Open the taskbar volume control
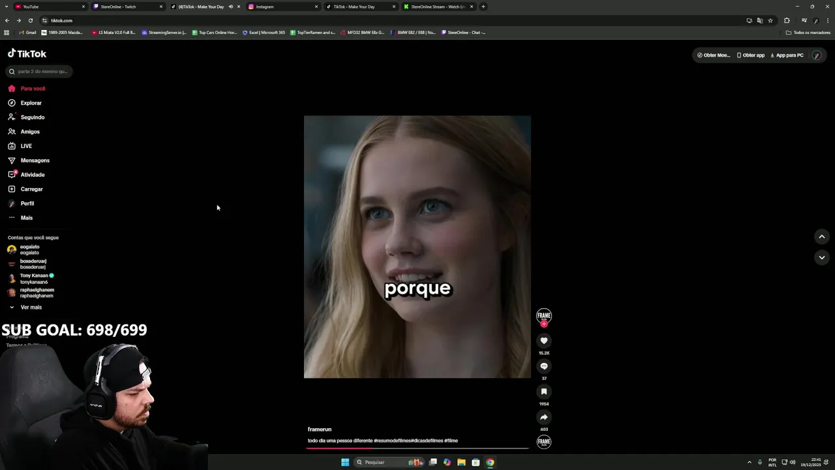This screenshot has width=835, height=470. [793, 462]
